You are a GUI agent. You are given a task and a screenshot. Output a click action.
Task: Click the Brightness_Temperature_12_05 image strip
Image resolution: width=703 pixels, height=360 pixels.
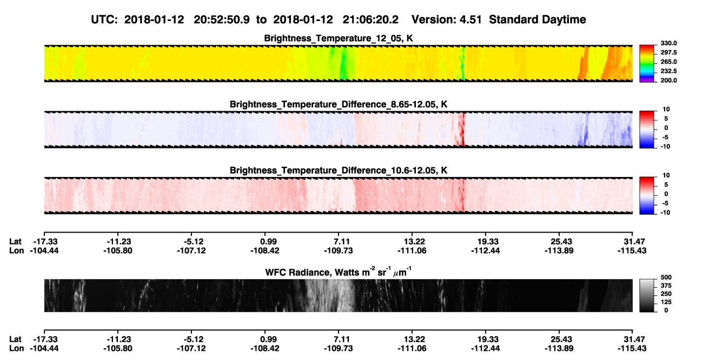(338, 63)
